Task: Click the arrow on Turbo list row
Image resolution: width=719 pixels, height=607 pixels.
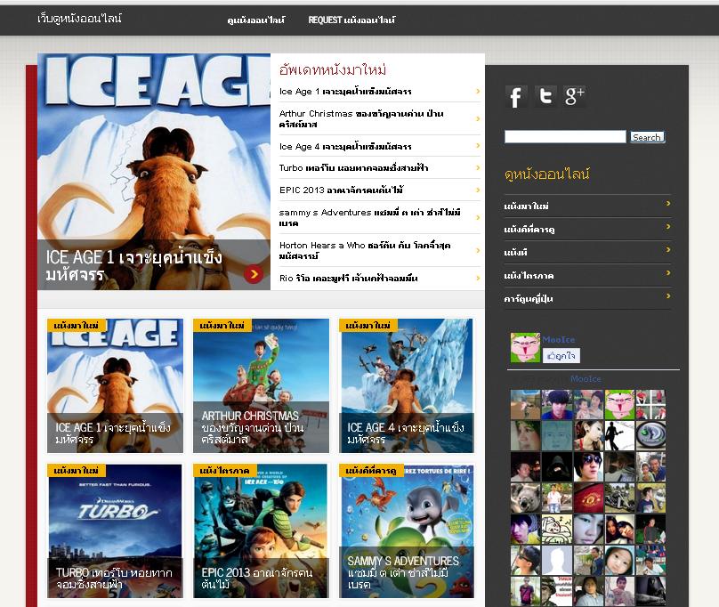Action: tap(478, 167)
